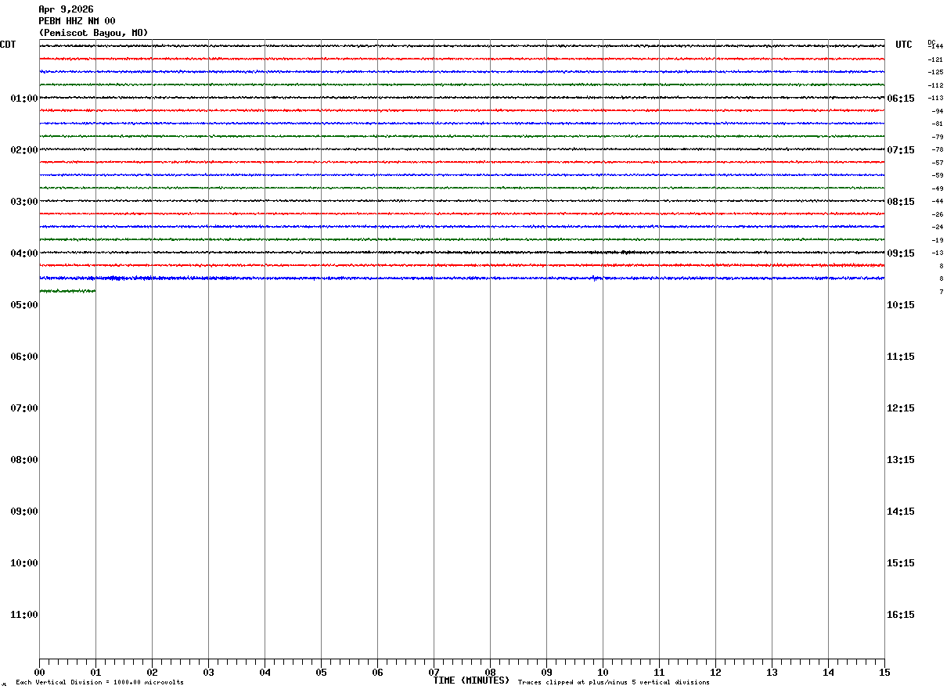
Task: Select the 08:00 CDT row label
Action: pos(24,460)
